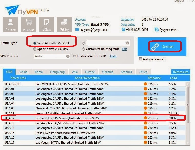Screen dimensions: 195x150
Task: Open the Billing icon
Action: (46, 24)
